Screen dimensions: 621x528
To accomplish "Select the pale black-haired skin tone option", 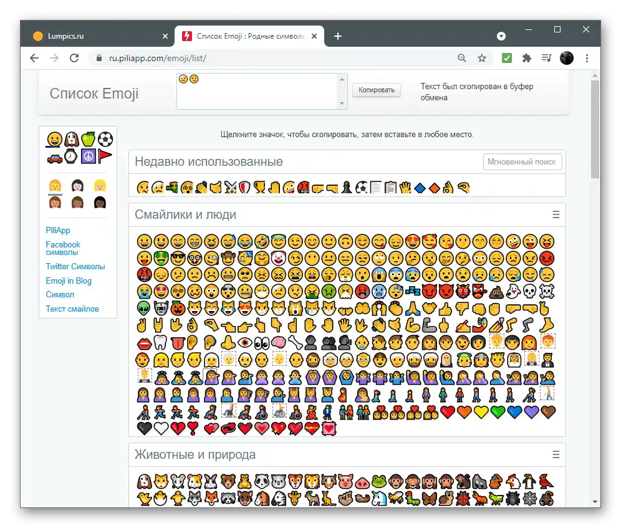I will coord(77,185).
